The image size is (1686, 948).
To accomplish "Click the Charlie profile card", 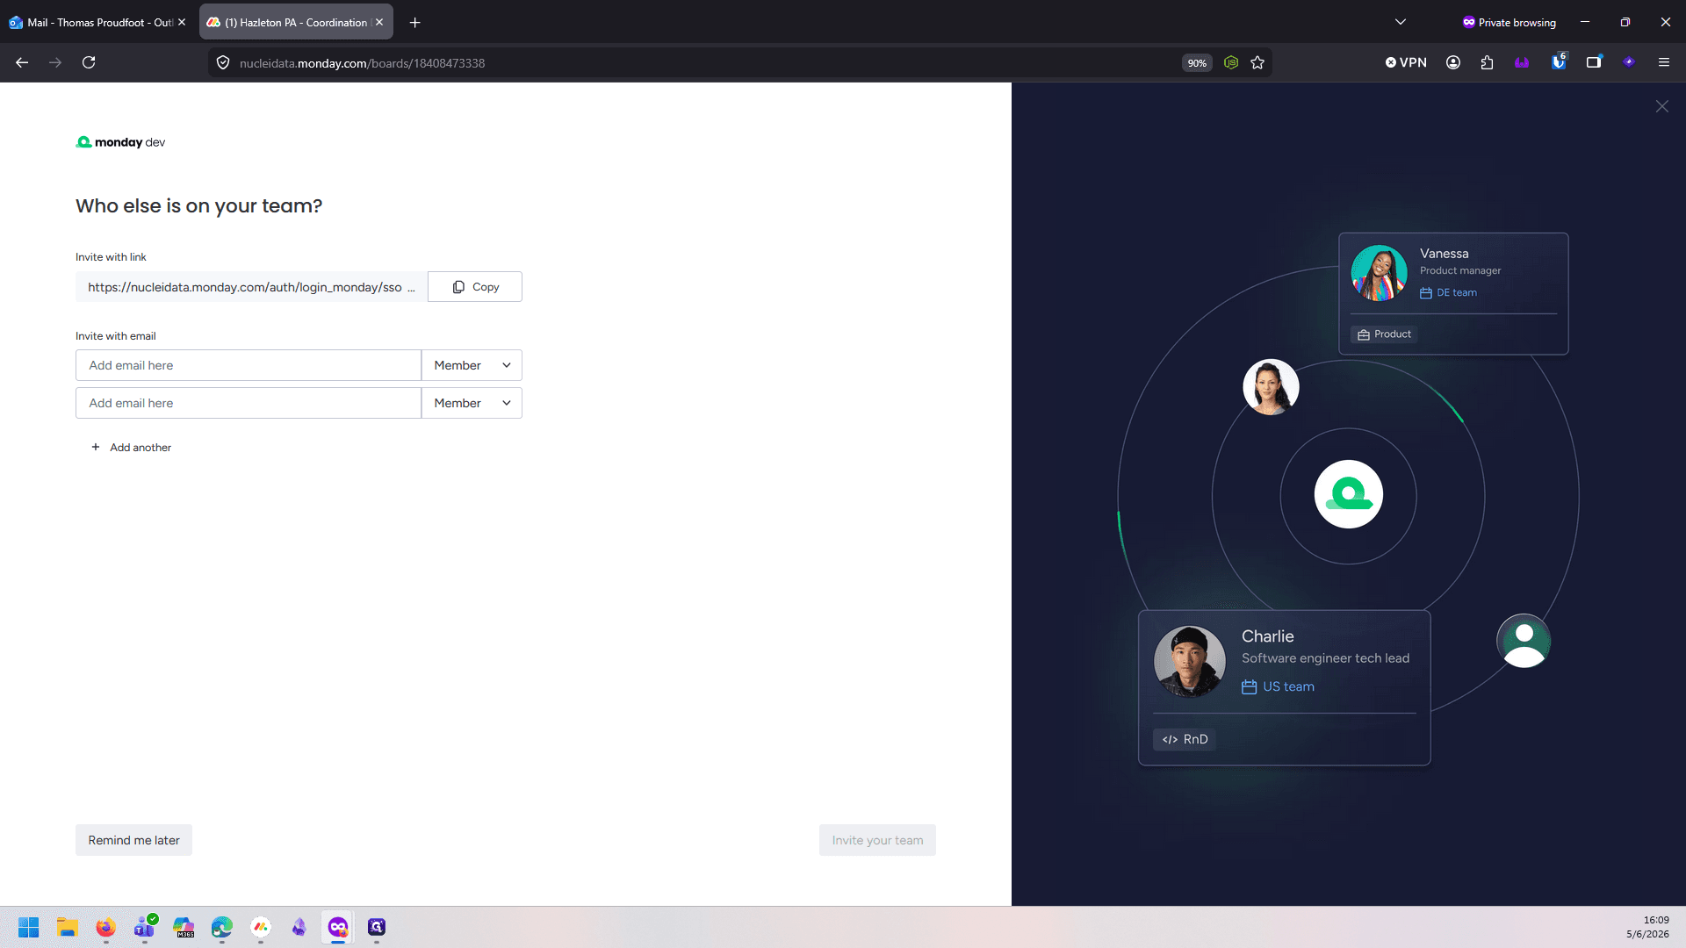I will (1284, 687).
